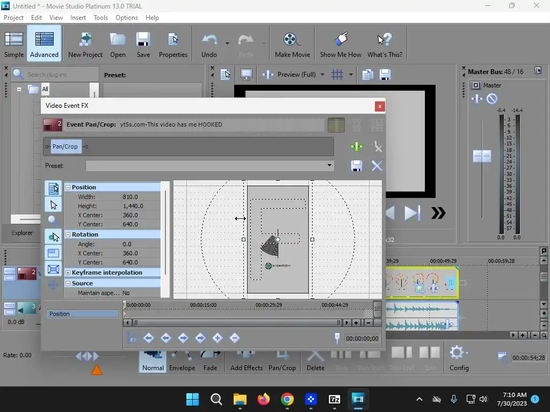Select the Position keyframe row

coord(83,314)
